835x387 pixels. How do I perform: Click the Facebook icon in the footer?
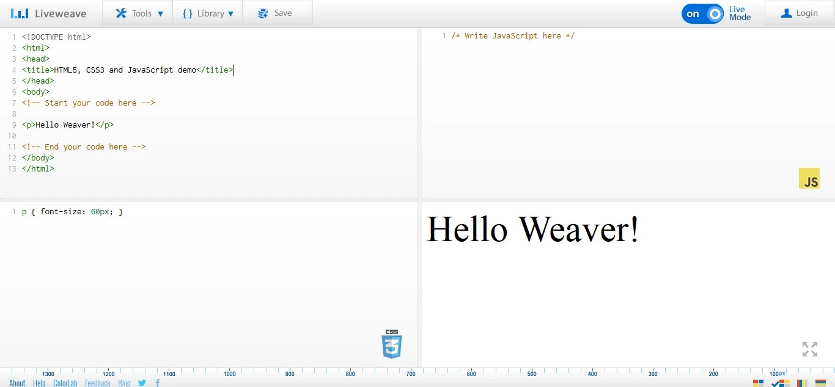point(157,383)
